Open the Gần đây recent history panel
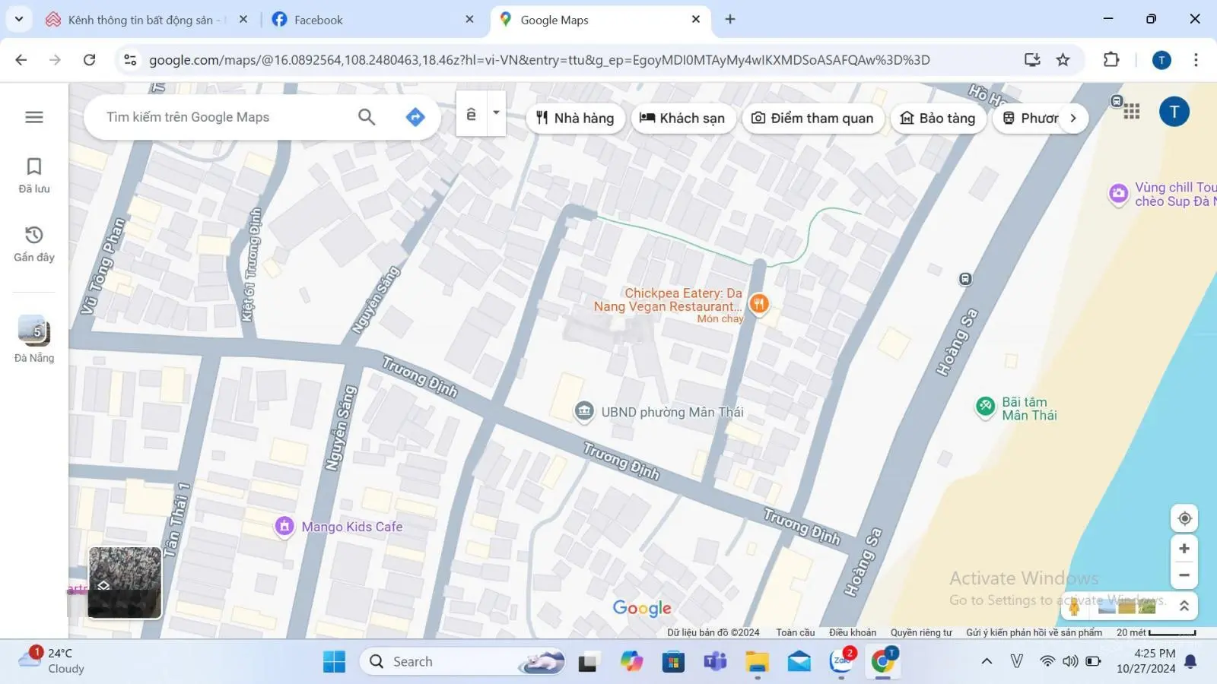 [x=34, y=244]
